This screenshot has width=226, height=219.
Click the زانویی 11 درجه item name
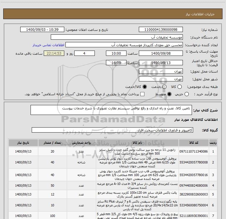click(137, 152)
